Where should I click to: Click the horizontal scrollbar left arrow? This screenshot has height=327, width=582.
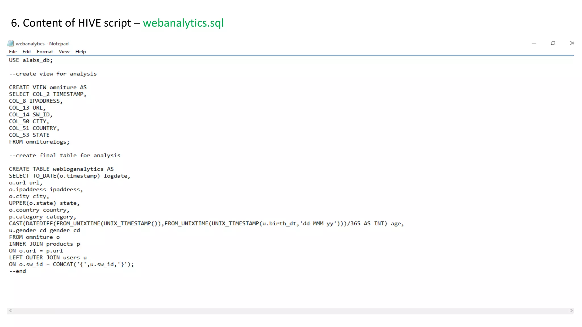click(10, 311)
